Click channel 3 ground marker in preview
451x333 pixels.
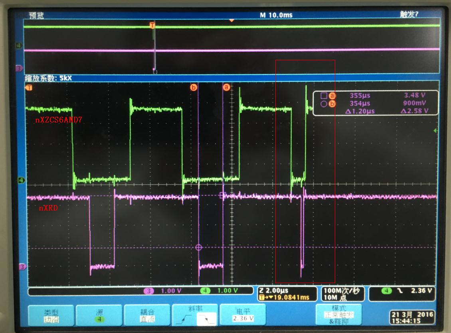click(19, 68)
